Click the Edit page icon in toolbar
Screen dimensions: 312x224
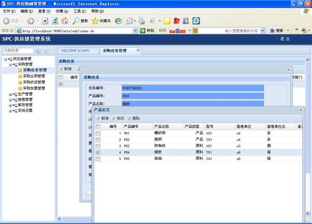point(152,21)
